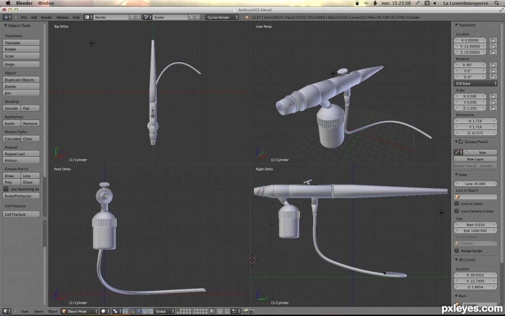Open the Add menu

[x=34, y=18]
